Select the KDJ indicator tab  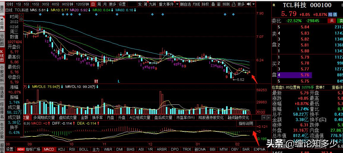coord(61,149)
